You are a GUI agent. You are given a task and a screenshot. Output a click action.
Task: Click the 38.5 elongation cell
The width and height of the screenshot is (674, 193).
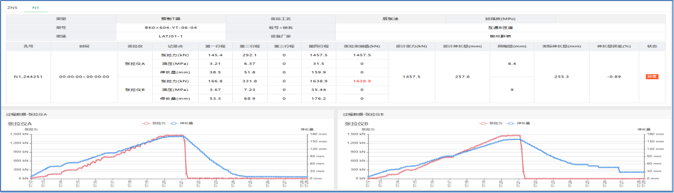[x=216, y=72]
